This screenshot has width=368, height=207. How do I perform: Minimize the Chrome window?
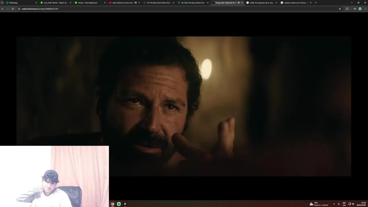pyautogui.click(x=352, y=3)
